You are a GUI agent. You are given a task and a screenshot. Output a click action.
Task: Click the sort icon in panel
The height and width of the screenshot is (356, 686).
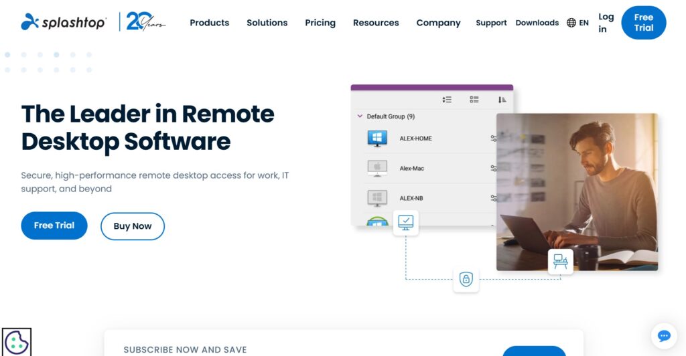point(502,100)
